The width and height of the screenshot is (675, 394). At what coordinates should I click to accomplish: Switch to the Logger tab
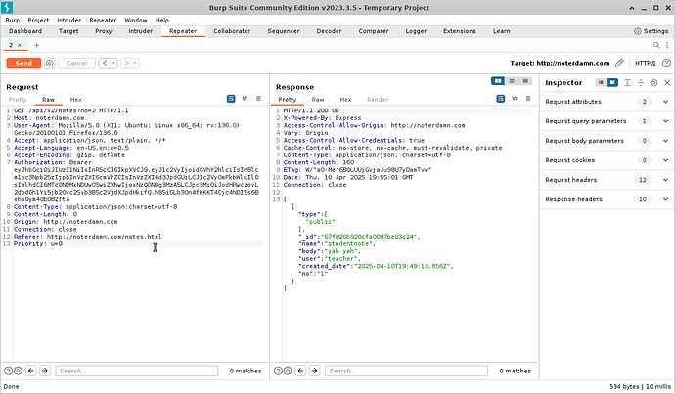[x=416, y=31]
